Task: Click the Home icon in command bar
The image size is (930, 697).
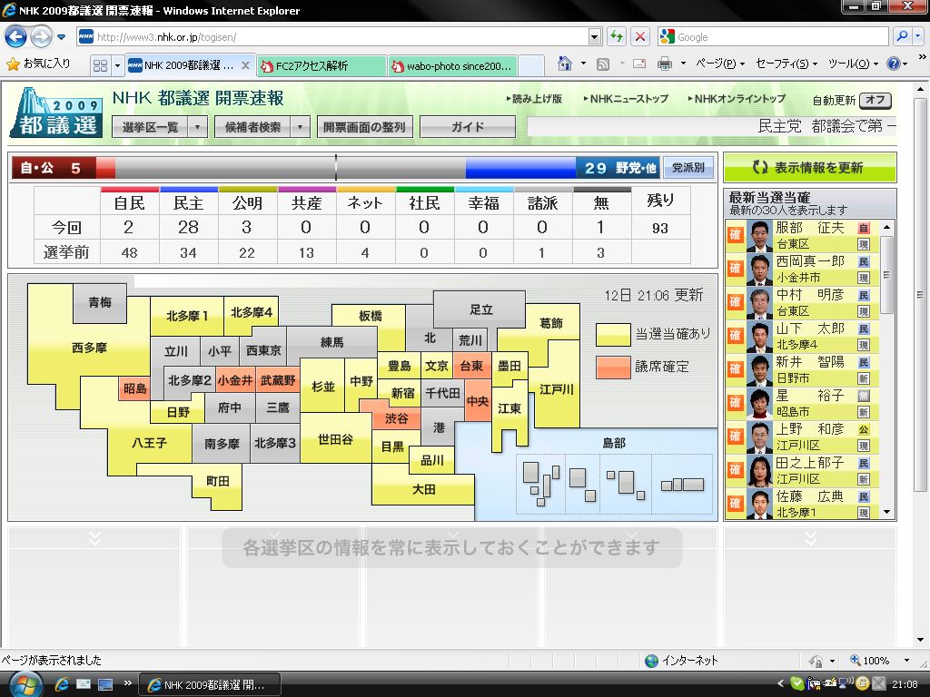Action: click(x=565, y=64)
